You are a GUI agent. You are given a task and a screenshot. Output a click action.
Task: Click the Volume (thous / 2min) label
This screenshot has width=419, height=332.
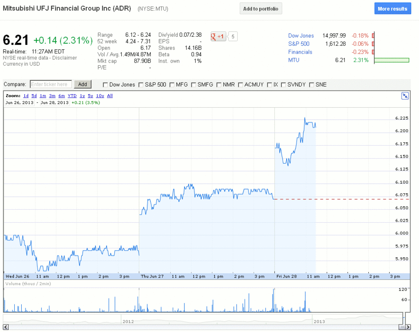(28, 284)
